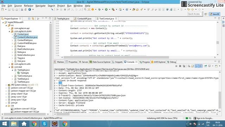Click the Windows Start button

tap(5, 124)
